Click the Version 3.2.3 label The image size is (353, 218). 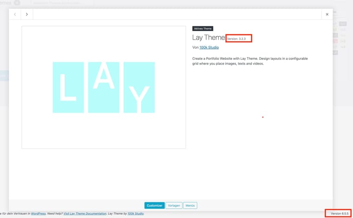click(236, 39)
